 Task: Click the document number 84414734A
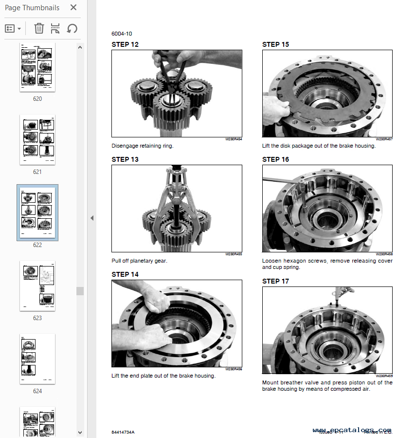(x=123, y=432)
